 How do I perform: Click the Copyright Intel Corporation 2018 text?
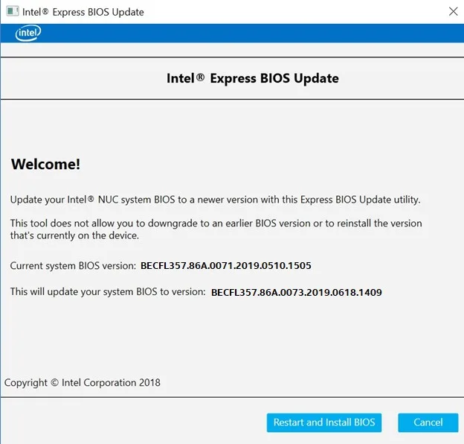(x=83, y=383)
